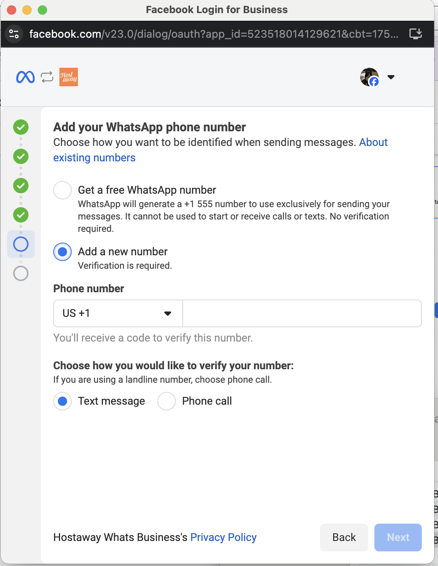
Task: Click the current step circle indicator
Action: pyautogui.click(x=21, y=244)
